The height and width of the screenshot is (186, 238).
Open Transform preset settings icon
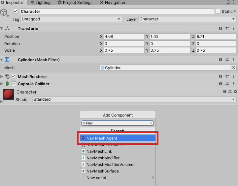(x=227, y=28)
